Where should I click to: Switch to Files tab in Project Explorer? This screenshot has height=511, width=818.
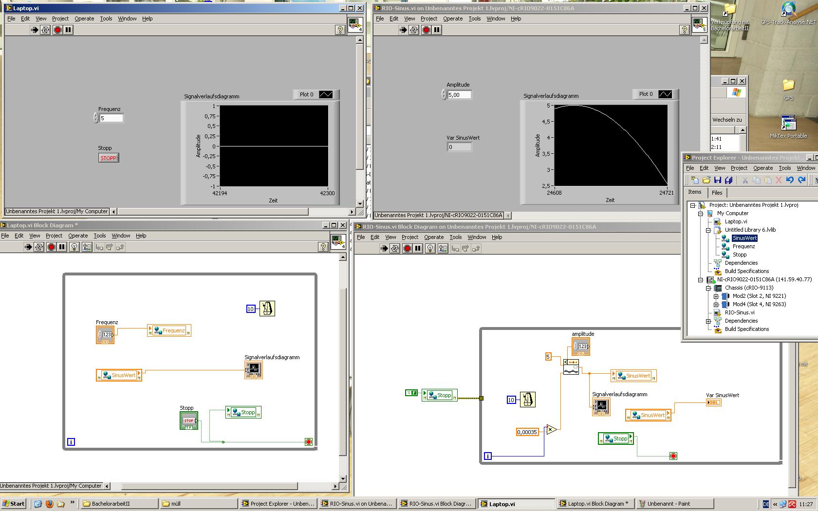click(717, 193)
